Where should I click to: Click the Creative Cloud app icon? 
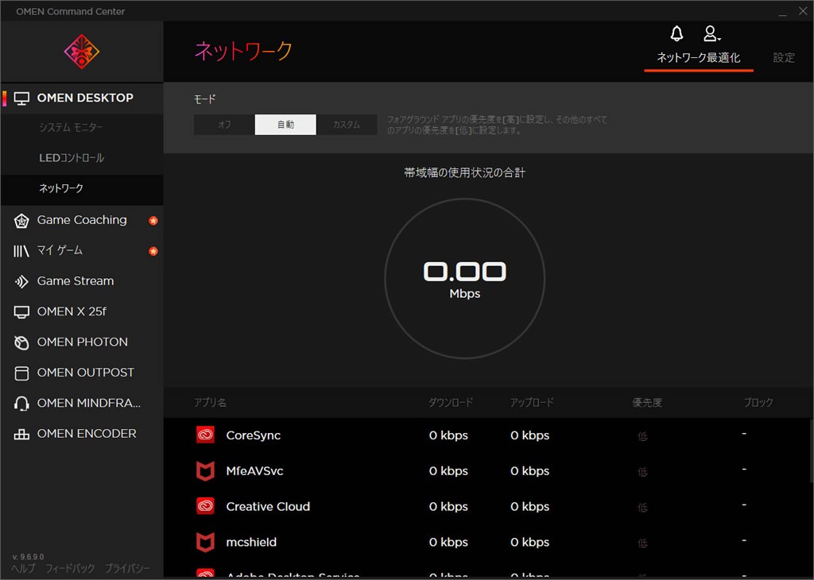(x=206, y=506)
